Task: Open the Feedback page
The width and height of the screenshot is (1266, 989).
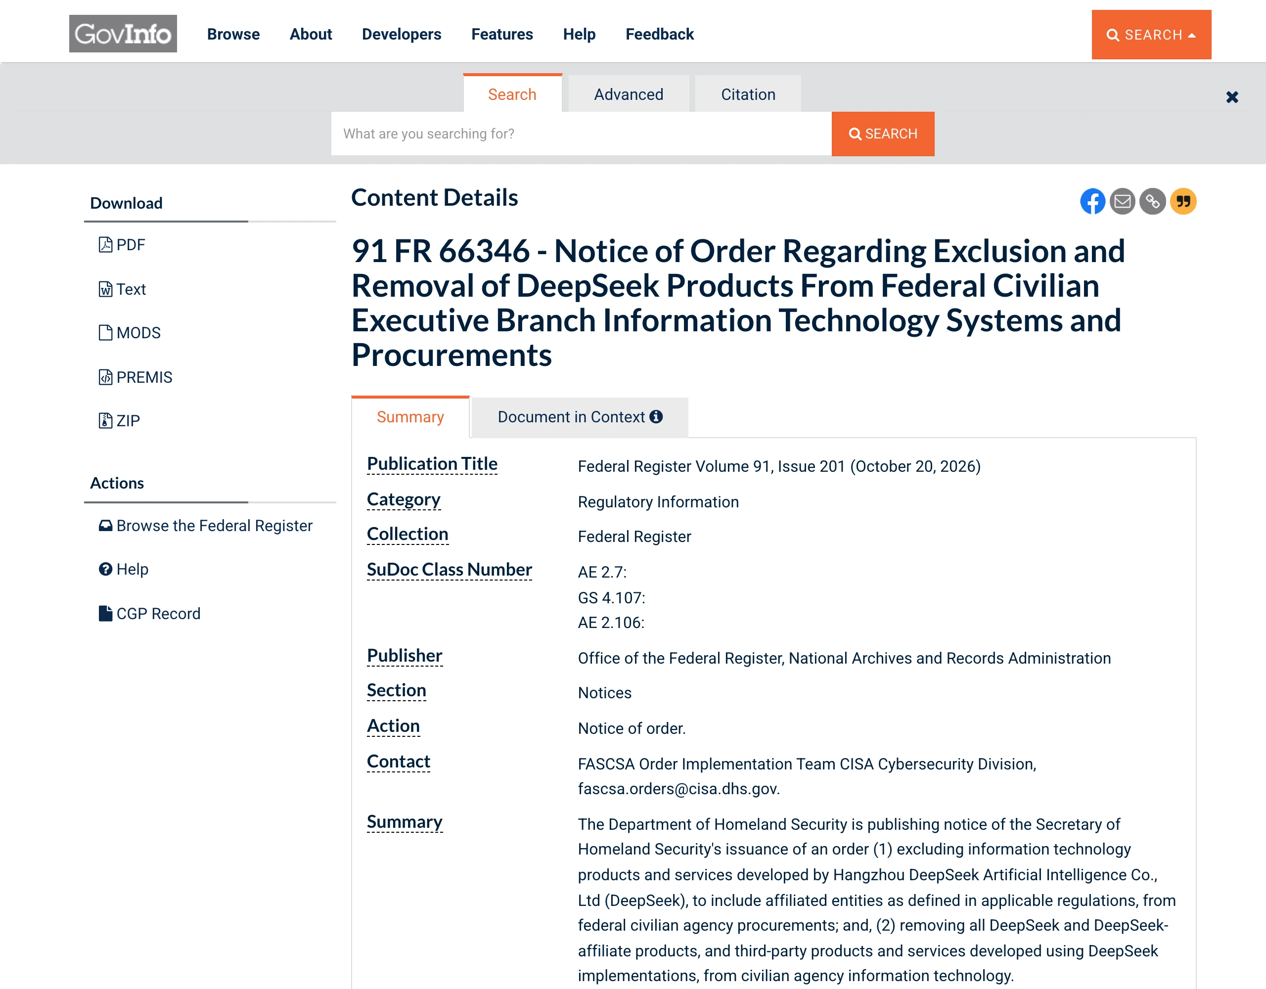Action: click(659, 34)
